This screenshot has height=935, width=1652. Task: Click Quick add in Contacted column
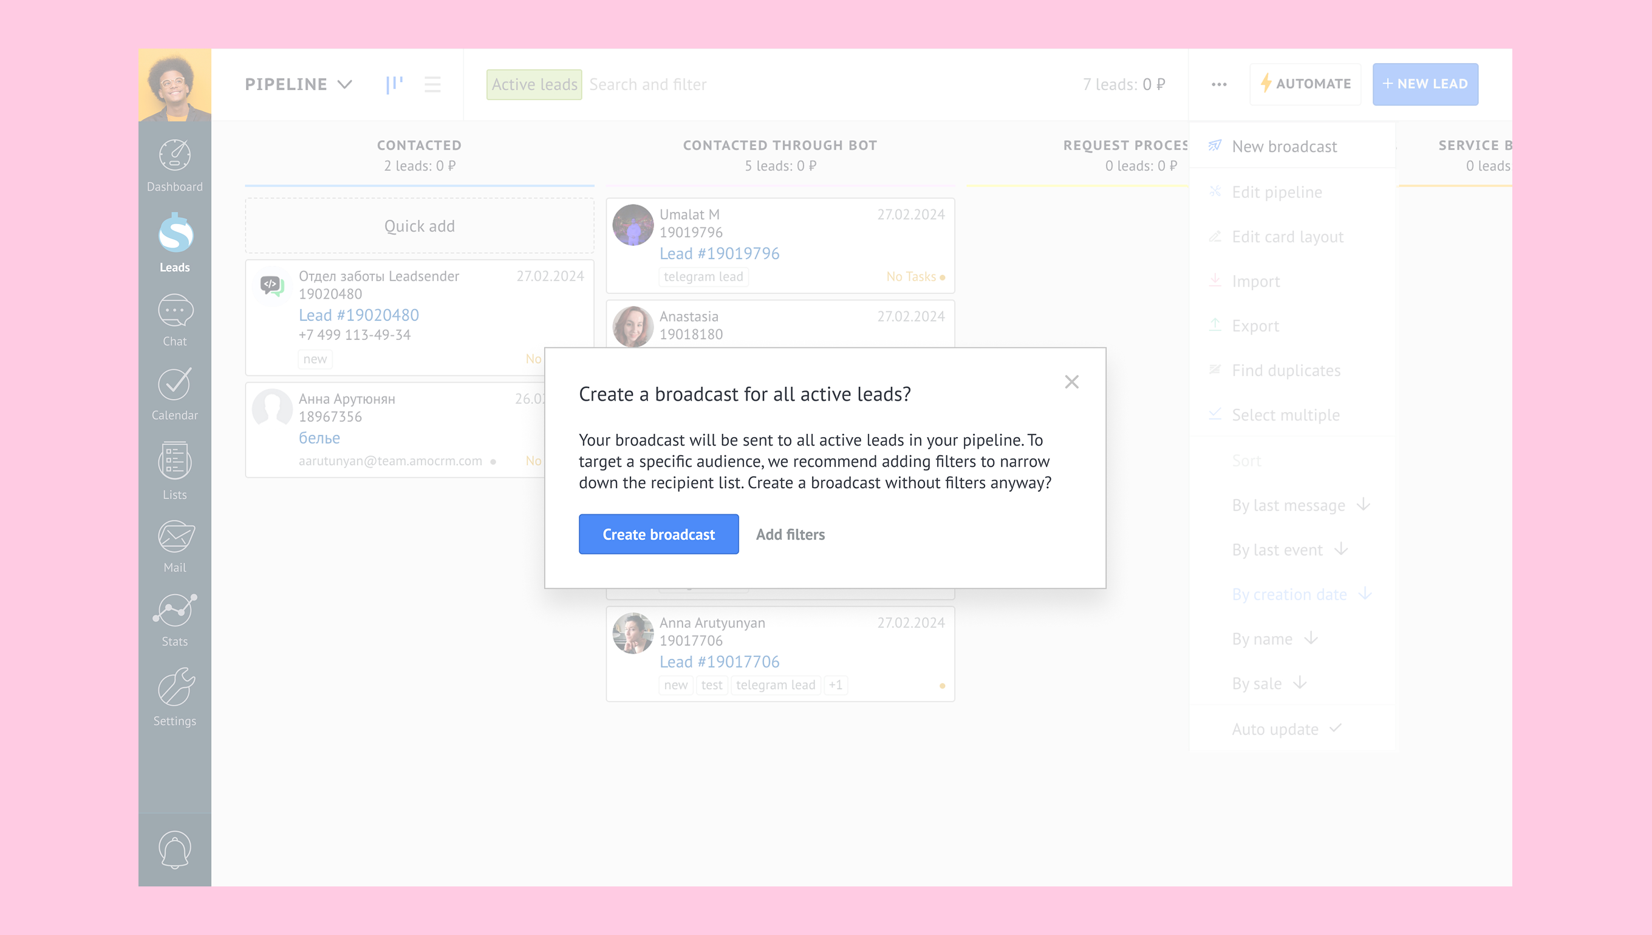(420, 226)
